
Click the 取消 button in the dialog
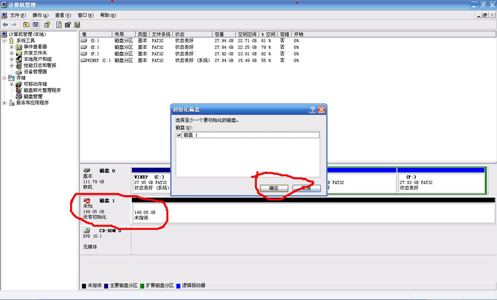tap(306, 188)
